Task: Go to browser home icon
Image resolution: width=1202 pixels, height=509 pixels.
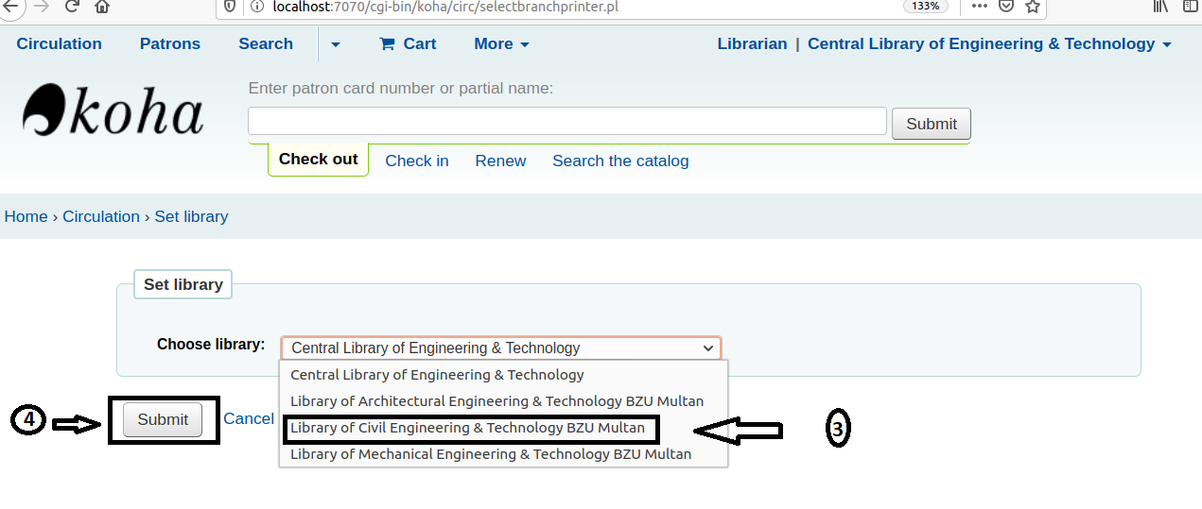Action: 102,6
